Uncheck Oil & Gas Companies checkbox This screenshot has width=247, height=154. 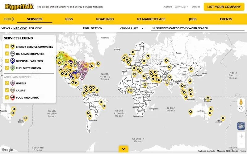[x=7, y=54]
